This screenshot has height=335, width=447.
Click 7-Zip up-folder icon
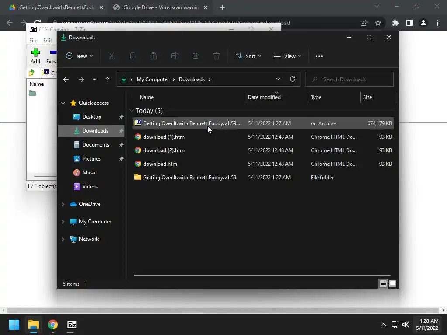coord(32,73)
